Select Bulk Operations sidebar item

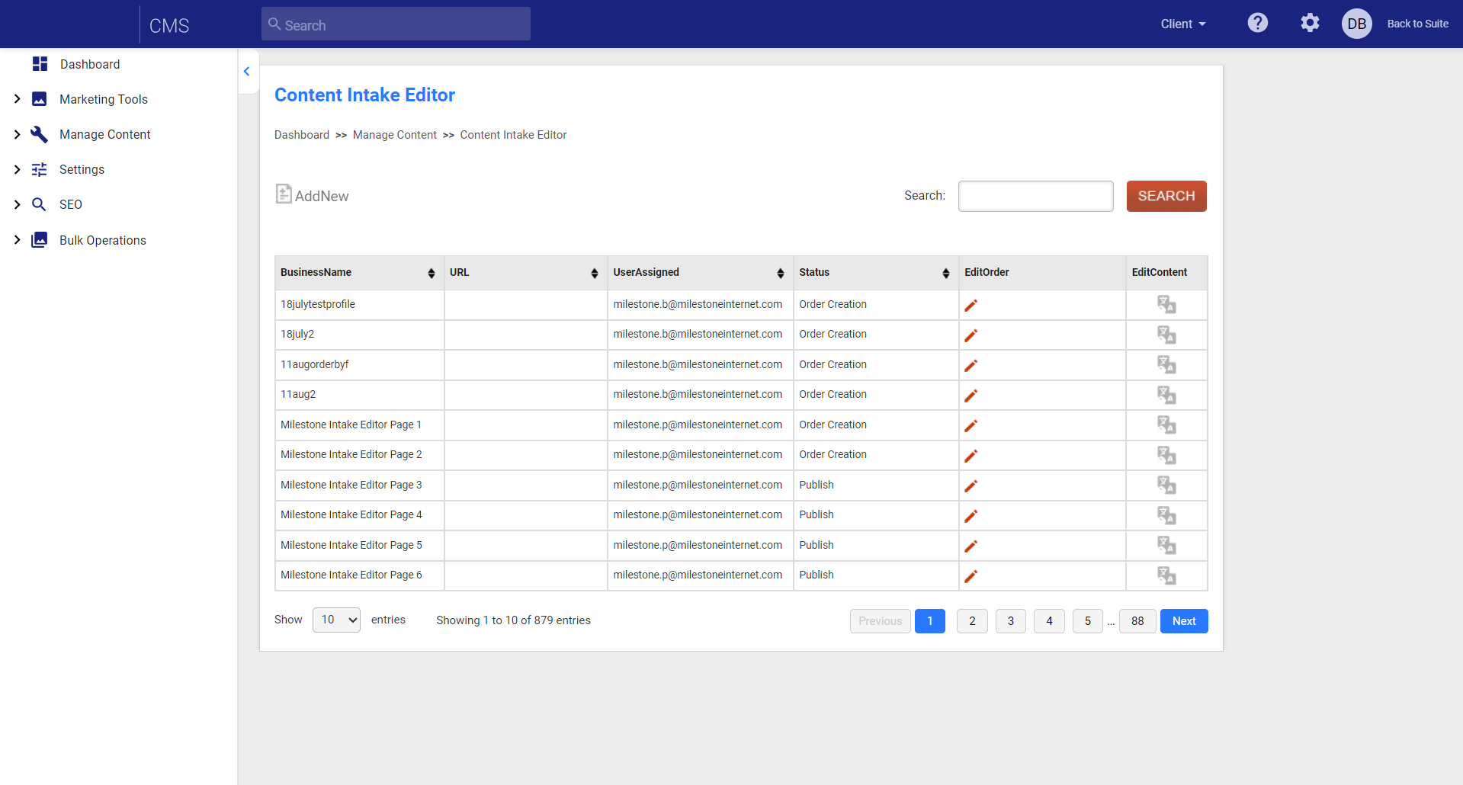pos(103,240)
